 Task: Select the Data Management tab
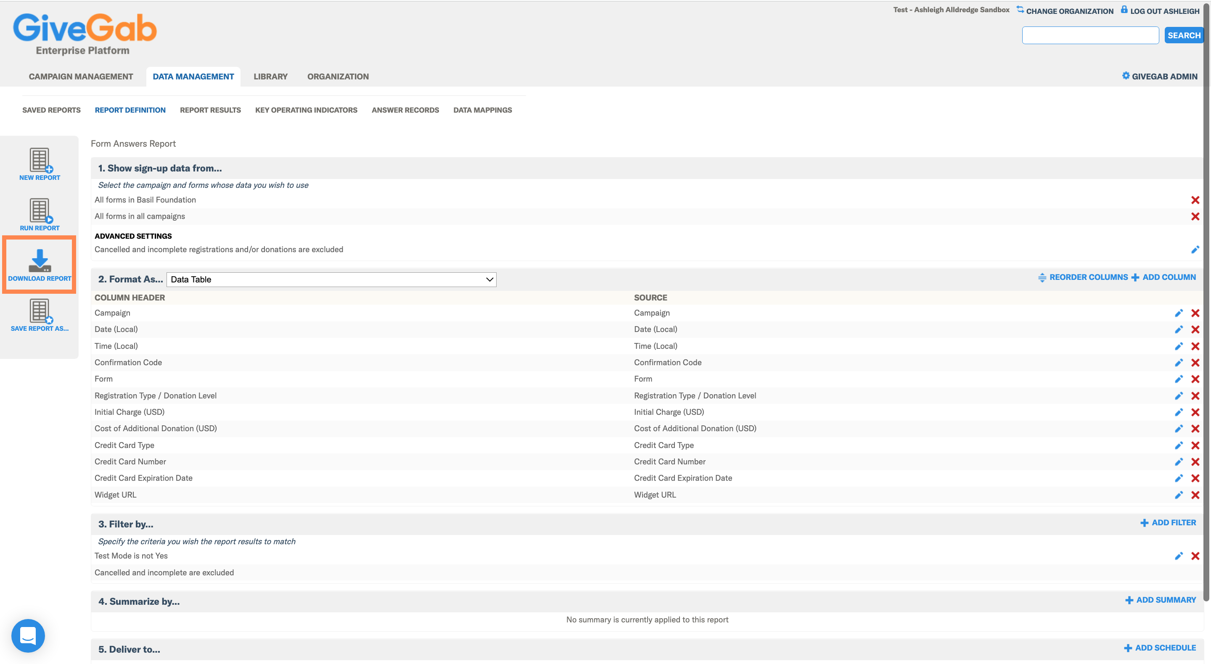pos(193,76)
